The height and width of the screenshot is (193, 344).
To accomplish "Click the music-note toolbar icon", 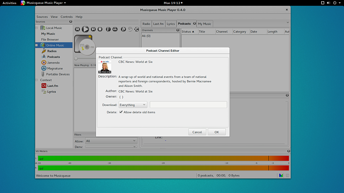I will tap(108, 29).
